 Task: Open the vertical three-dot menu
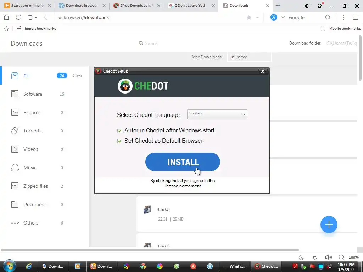coord(343,17)
